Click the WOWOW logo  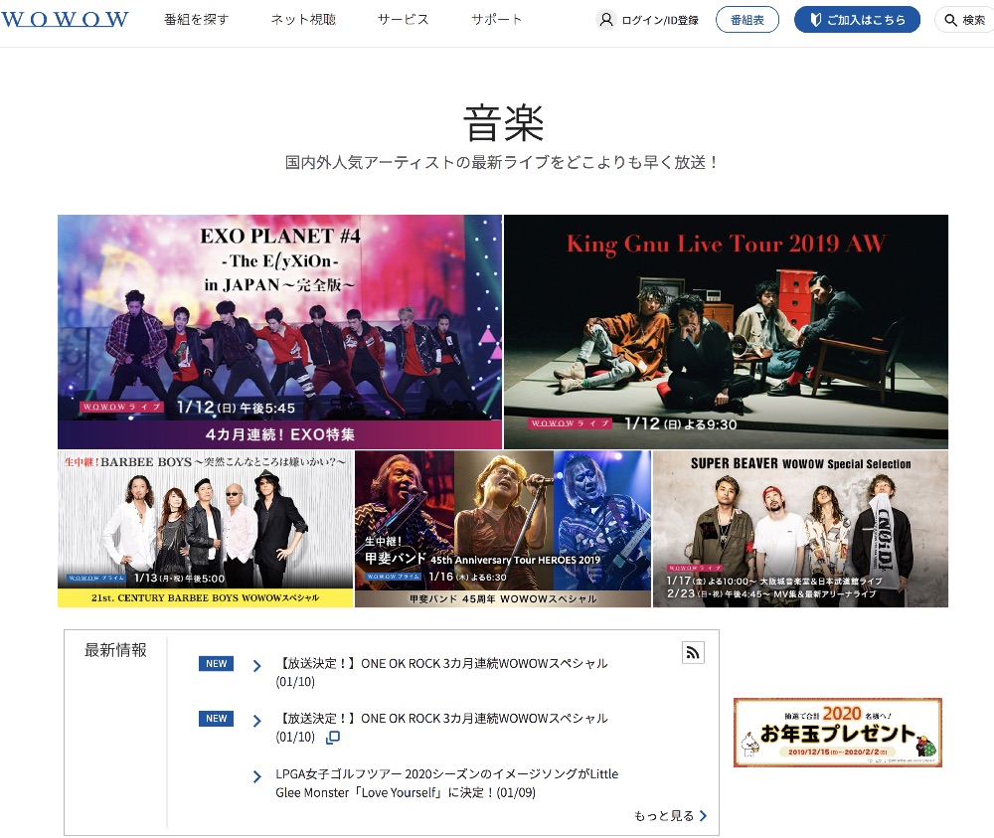pyautogui.click(x=65, y=20)
